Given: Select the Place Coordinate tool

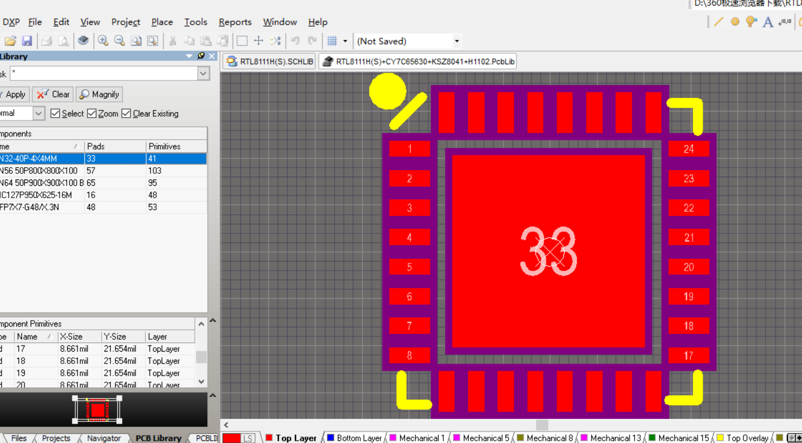Looking at the screenshot, I should point(784,22).
